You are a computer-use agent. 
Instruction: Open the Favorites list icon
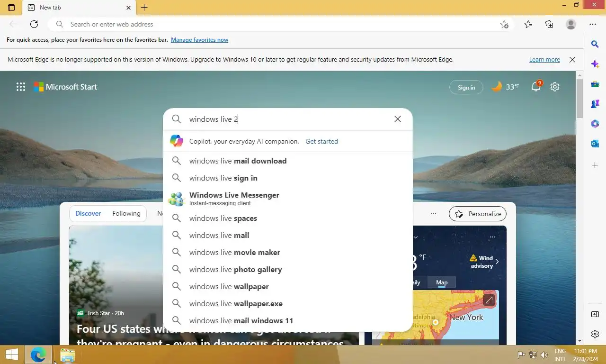point(528,24)
